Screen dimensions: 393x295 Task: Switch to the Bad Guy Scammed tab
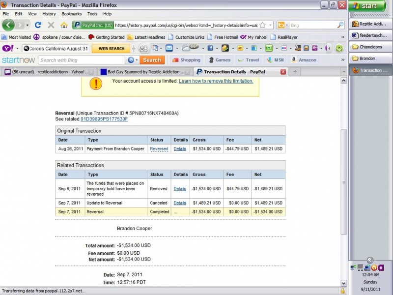(x=145, y=72)
